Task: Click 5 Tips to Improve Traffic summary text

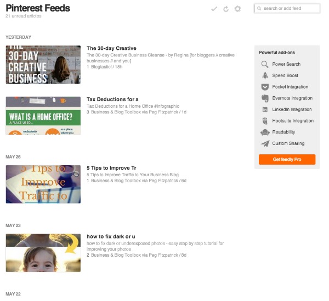Action: coord(133,175)
